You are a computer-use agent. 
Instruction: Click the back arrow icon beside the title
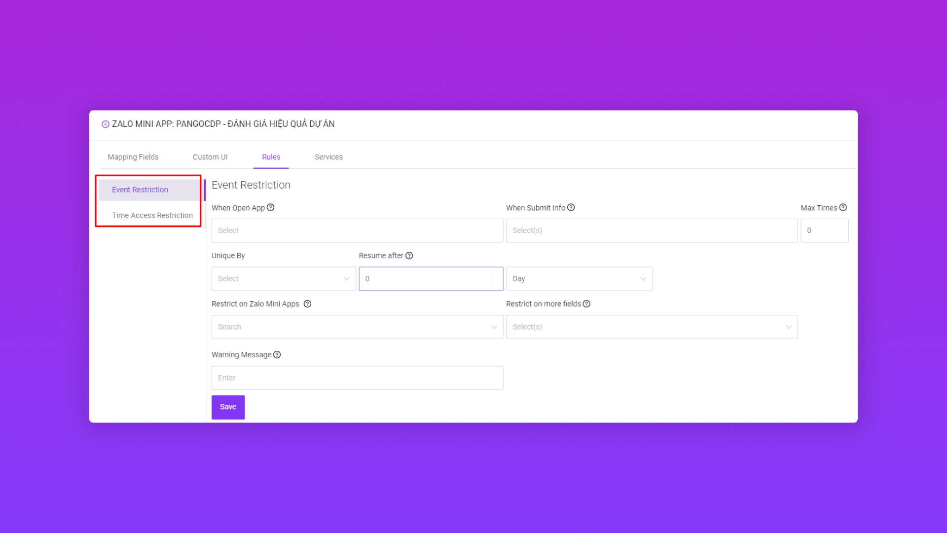[105, 124]
